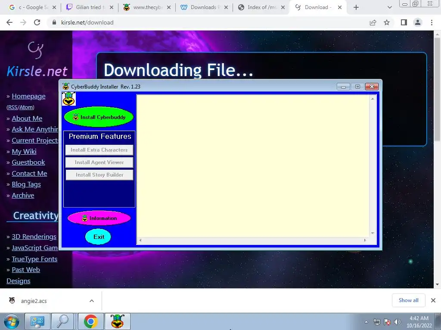This screenshot has width=441, height=330.
Task: Open the magnifier search taskbar icon
Action: pos(63,321)
